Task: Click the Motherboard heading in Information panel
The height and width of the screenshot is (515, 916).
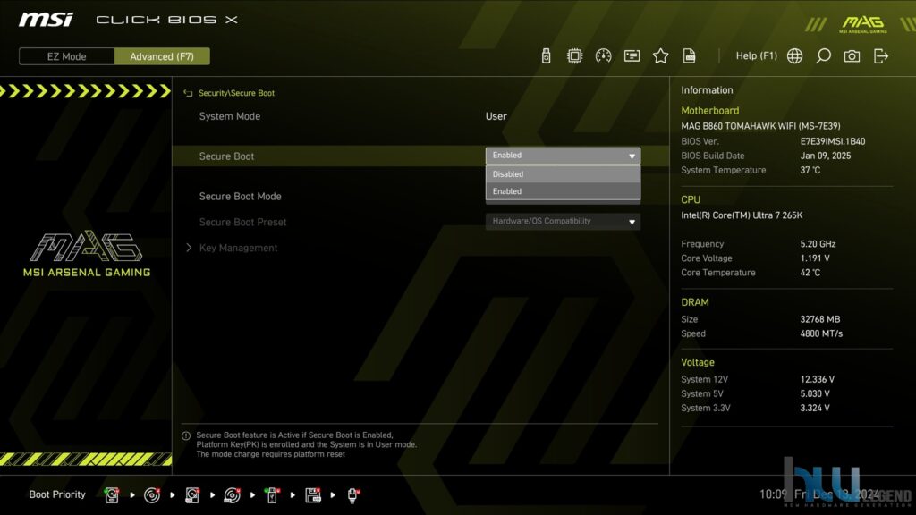Action: coord(709,110)
